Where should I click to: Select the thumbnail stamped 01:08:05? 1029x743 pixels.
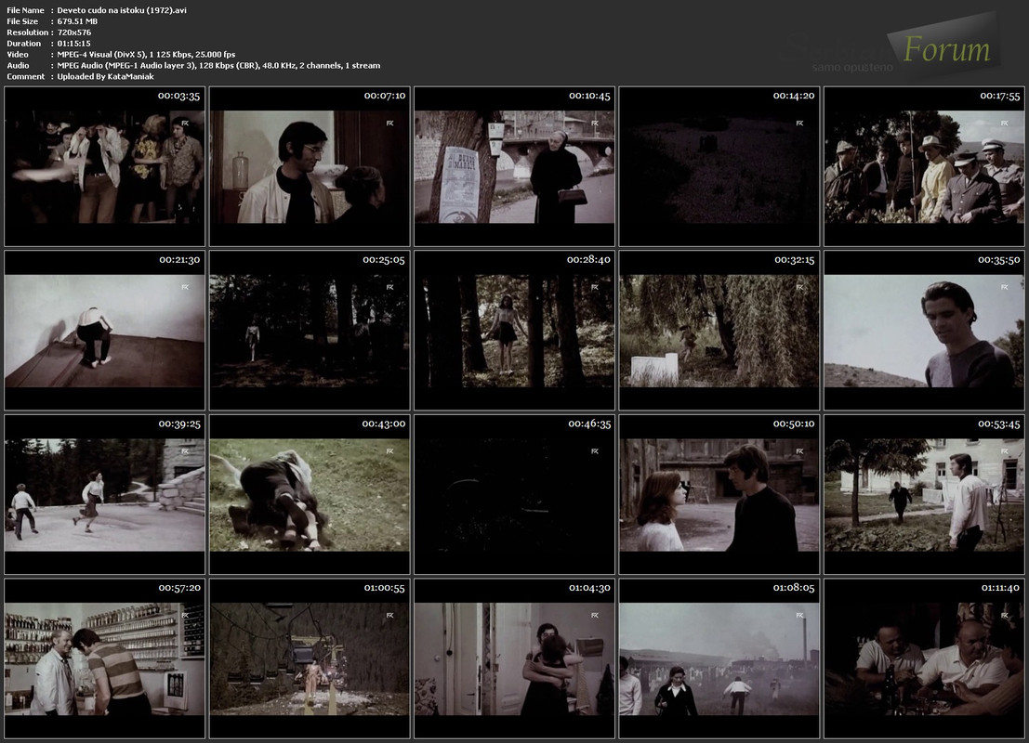pyautogui.click(x=719, y=658)
